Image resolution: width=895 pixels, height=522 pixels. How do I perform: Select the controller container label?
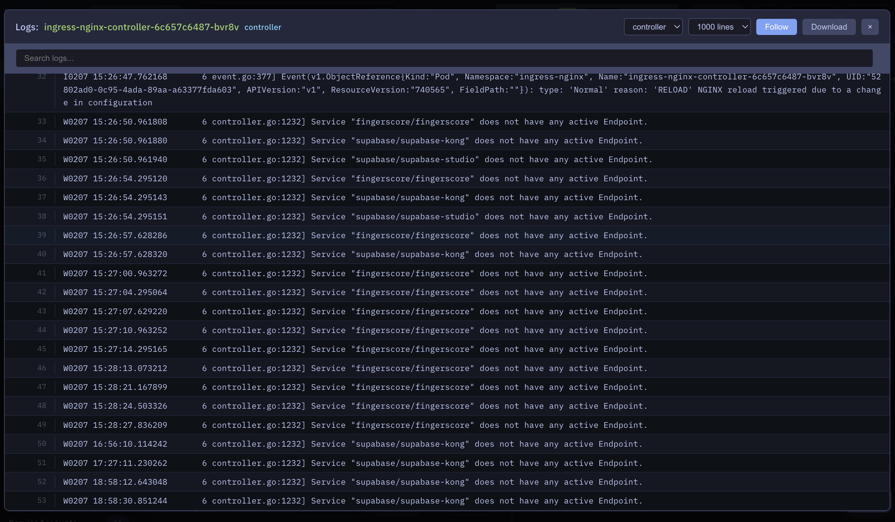click(x=262, y=27)
